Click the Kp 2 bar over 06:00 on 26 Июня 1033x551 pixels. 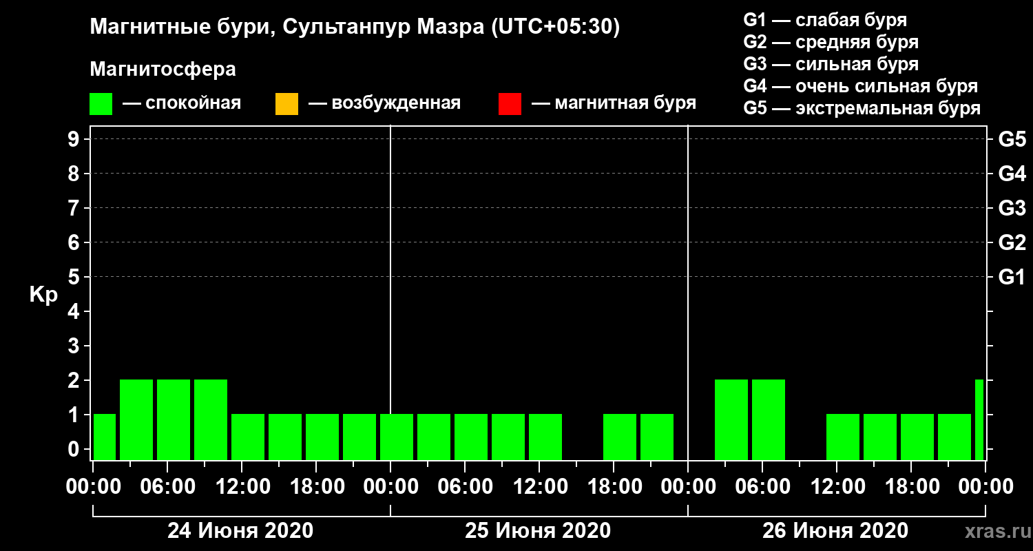click(769, 419)
